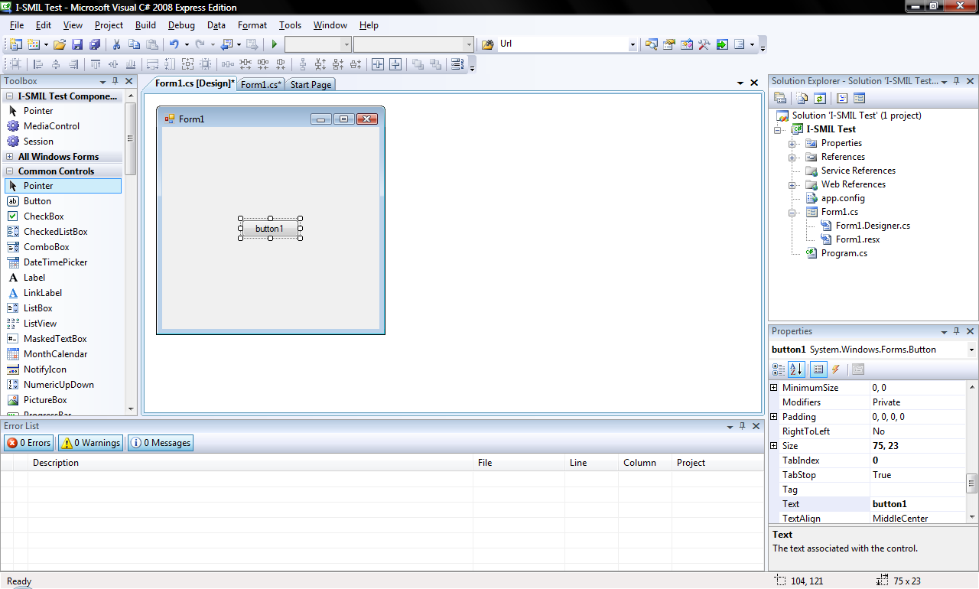Select button1 on the Form1 designer
979x589 pixels.
coord(269,228)
